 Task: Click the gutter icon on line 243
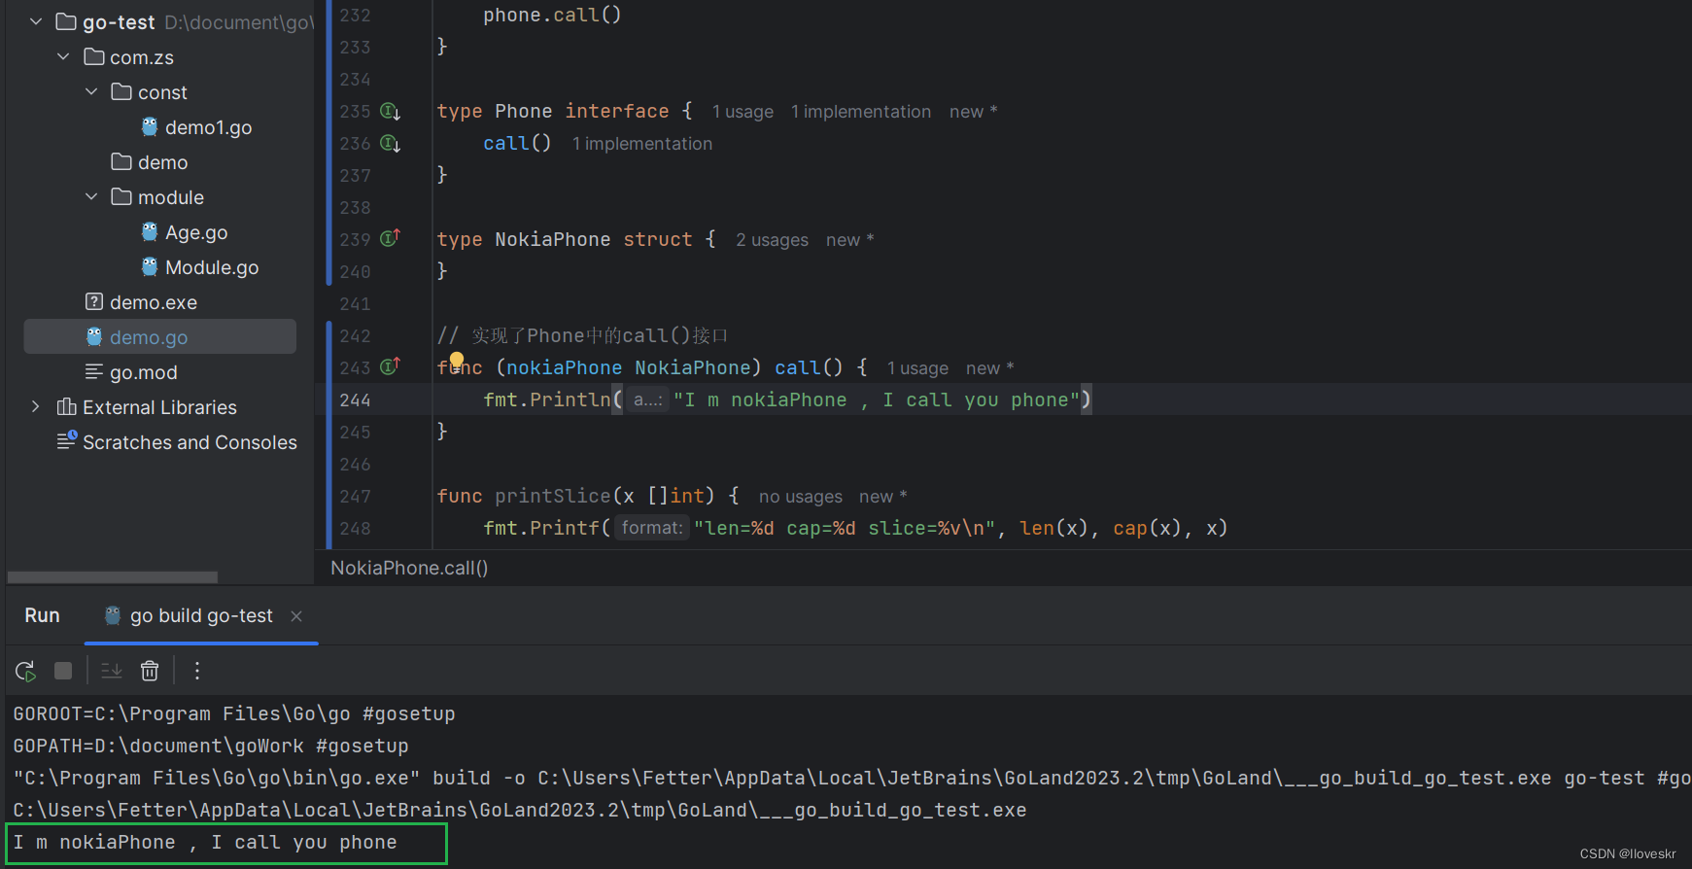tap(390, 366)
